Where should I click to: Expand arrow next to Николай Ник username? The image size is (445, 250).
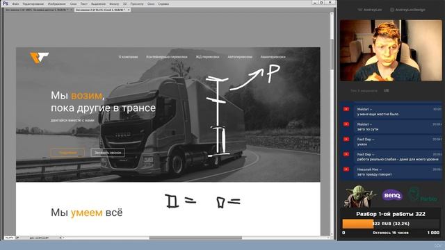point(380,169)
